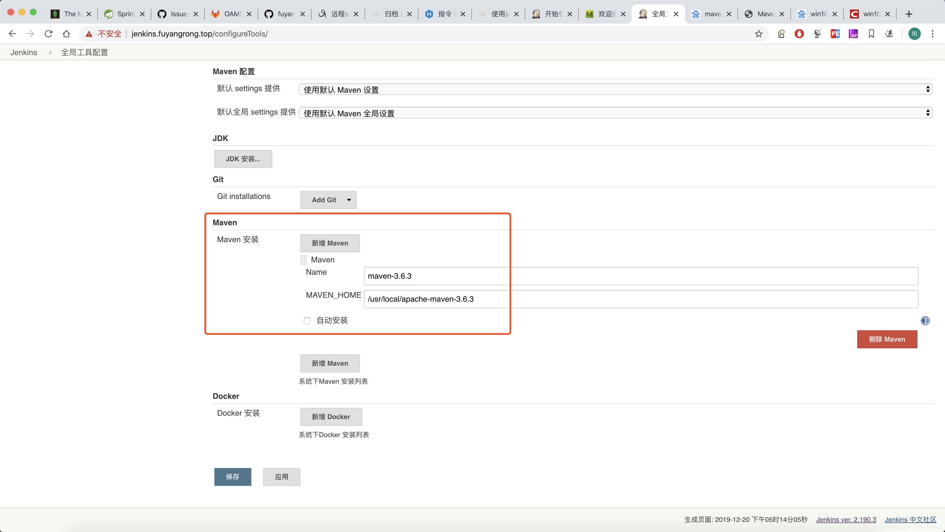The height and width of the screenshot is (532, 945).
Task: Reload the Jenkins page
Action: 48,34
